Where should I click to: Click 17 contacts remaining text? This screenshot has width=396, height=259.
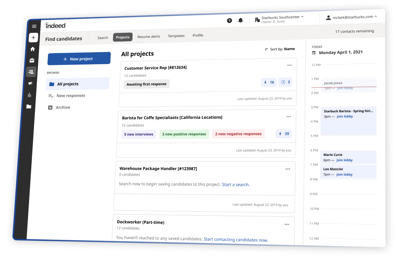pyautogui.click(x=354, y=31)
